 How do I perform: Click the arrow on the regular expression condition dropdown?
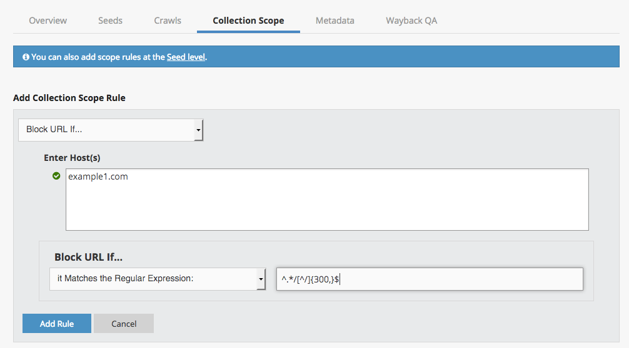tap(261, 279)
